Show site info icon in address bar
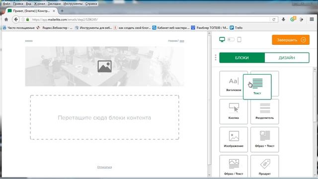This screenshot has width=318, height=179. point(23,19)
